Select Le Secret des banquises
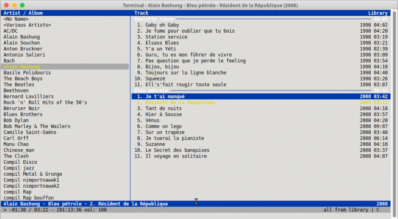The width and height of the screenshot is (398, 219). (x=261, y=150)
